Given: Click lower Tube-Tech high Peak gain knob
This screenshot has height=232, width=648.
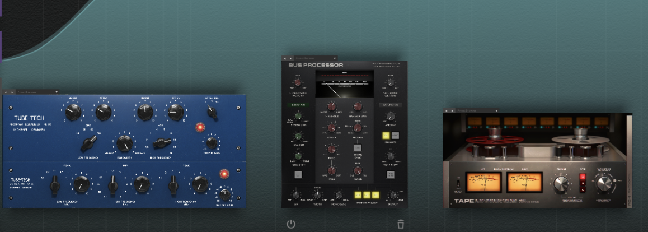Looking at the screenshot, I should (200, 184).
